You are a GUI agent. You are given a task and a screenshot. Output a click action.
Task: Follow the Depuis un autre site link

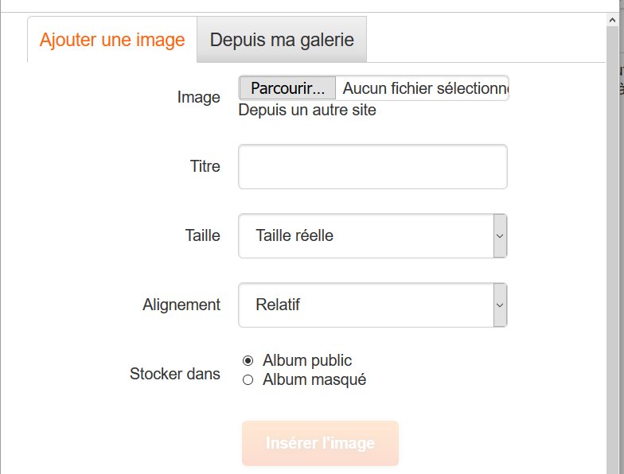coord(307,110)
